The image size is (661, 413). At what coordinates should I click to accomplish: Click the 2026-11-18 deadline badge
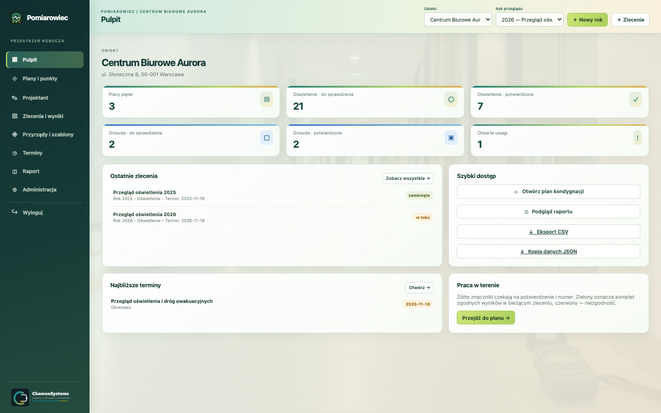tap(418, 304)
